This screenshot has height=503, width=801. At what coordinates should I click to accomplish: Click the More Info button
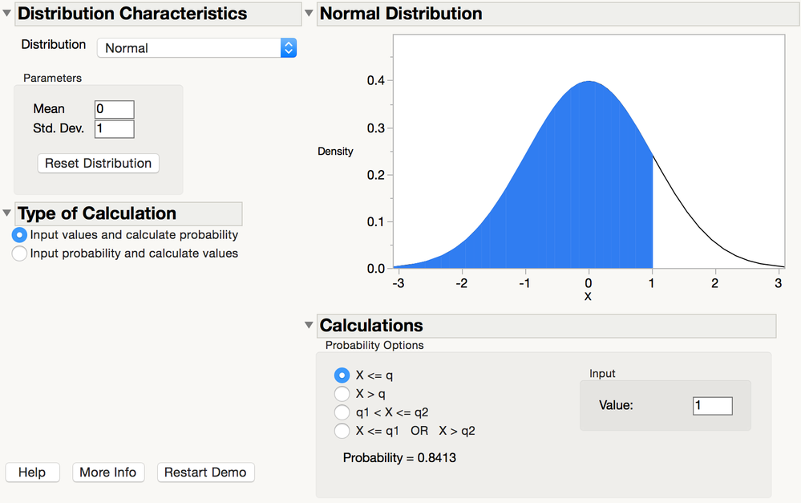[108, 472]
